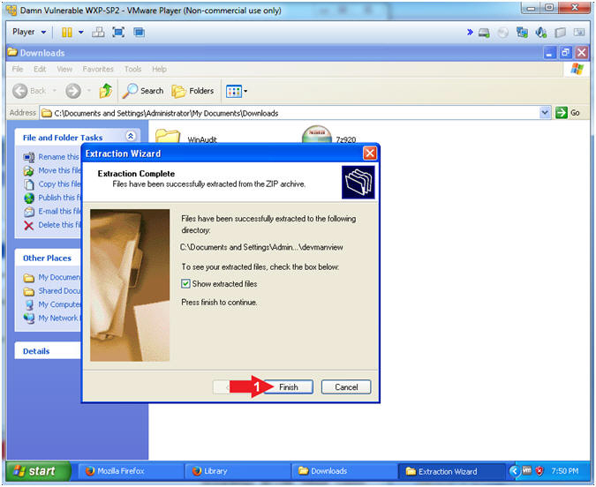Switch to Mozilla Firefox taskbar button

131,471
